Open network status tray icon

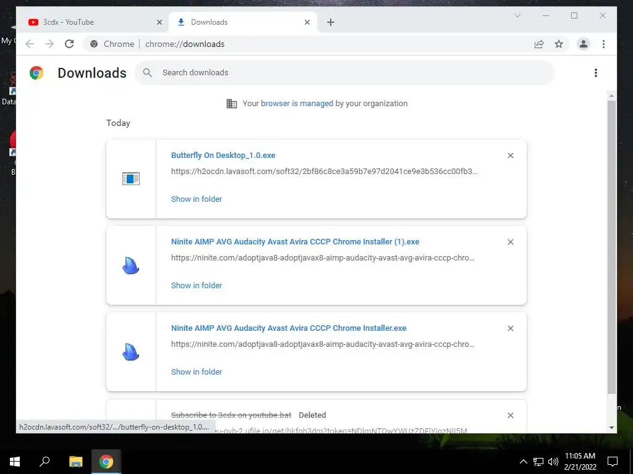coord(538,462)
